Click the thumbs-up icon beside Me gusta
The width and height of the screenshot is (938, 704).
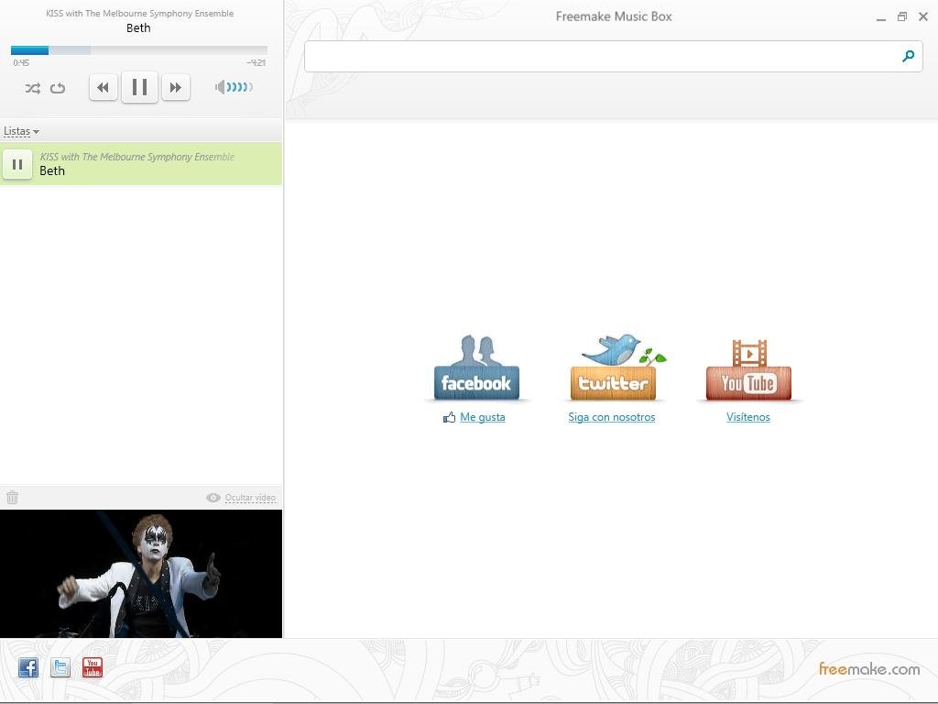click(449, 417)
